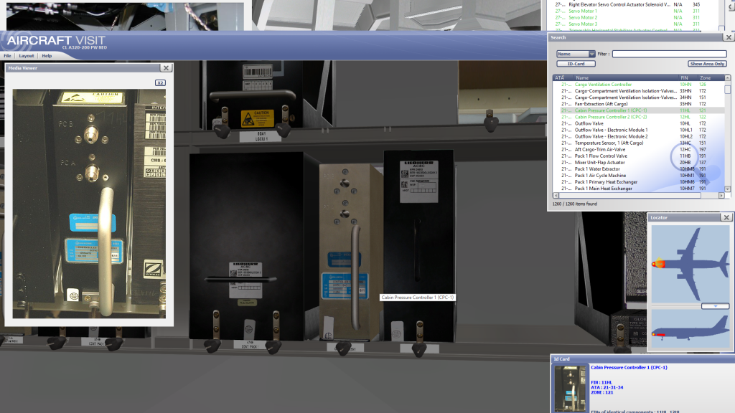Viewport: 735px width, 413px height.
Task: Click the Locator down-arrow expander button
Action: point(716,306)
